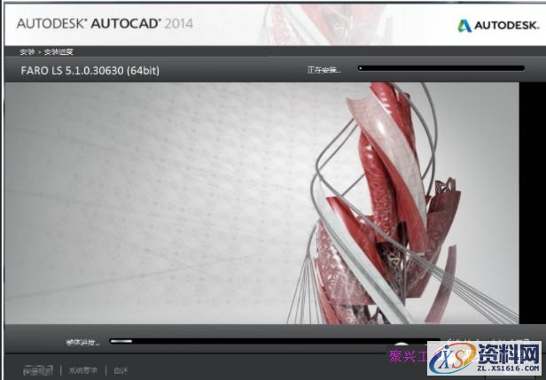Click the AutoCAD splash artwork image
Viewport: 546px width, 380px height.
click(x=261, y=203)
